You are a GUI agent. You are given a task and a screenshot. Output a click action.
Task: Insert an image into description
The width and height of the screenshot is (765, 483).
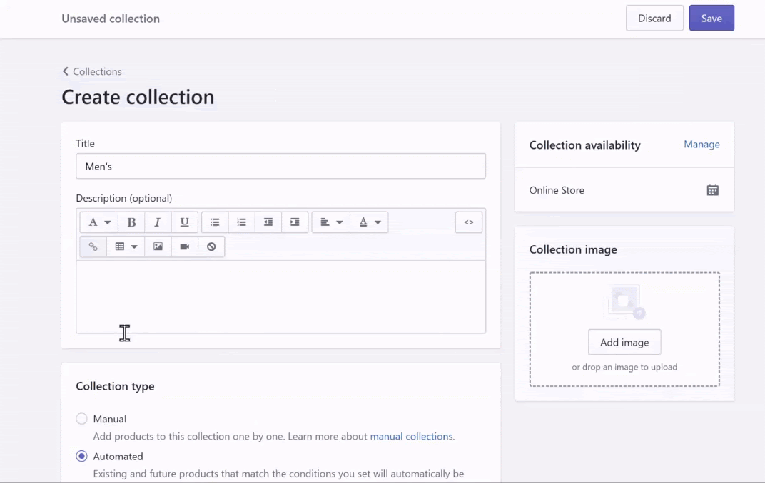pos(158,246)
